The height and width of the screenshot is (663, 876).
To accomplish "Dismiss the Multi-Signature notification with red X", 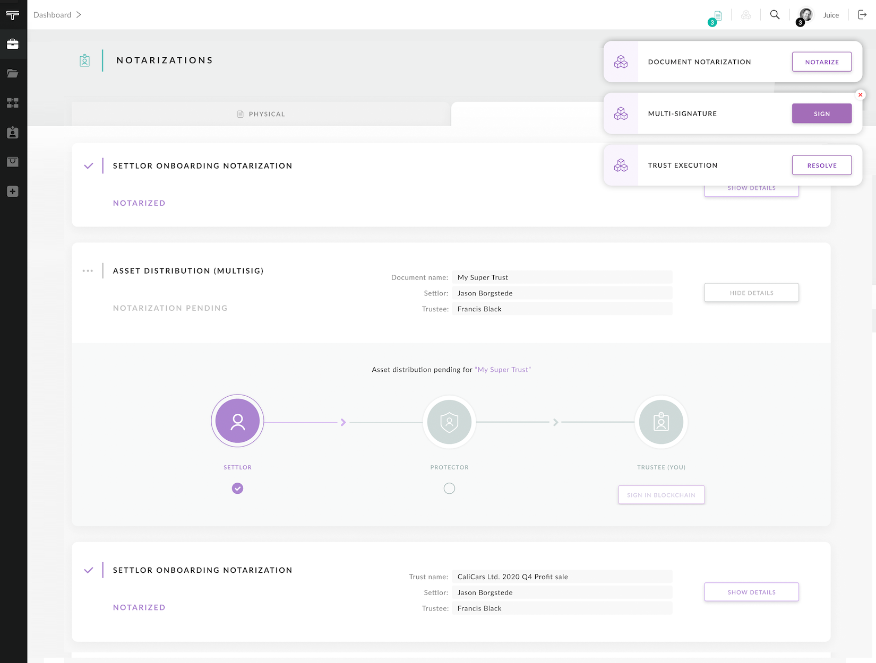I will [860, 95].
